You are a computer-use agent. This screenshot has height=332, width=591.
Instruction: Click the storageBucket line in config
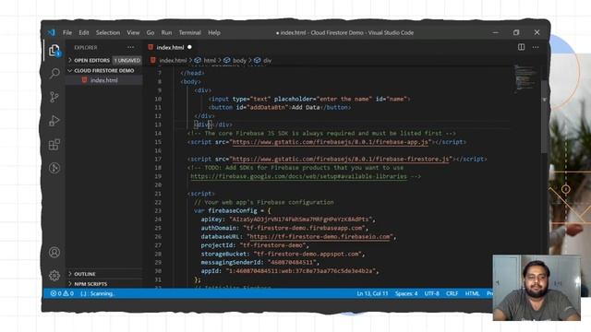coord(283,255)
